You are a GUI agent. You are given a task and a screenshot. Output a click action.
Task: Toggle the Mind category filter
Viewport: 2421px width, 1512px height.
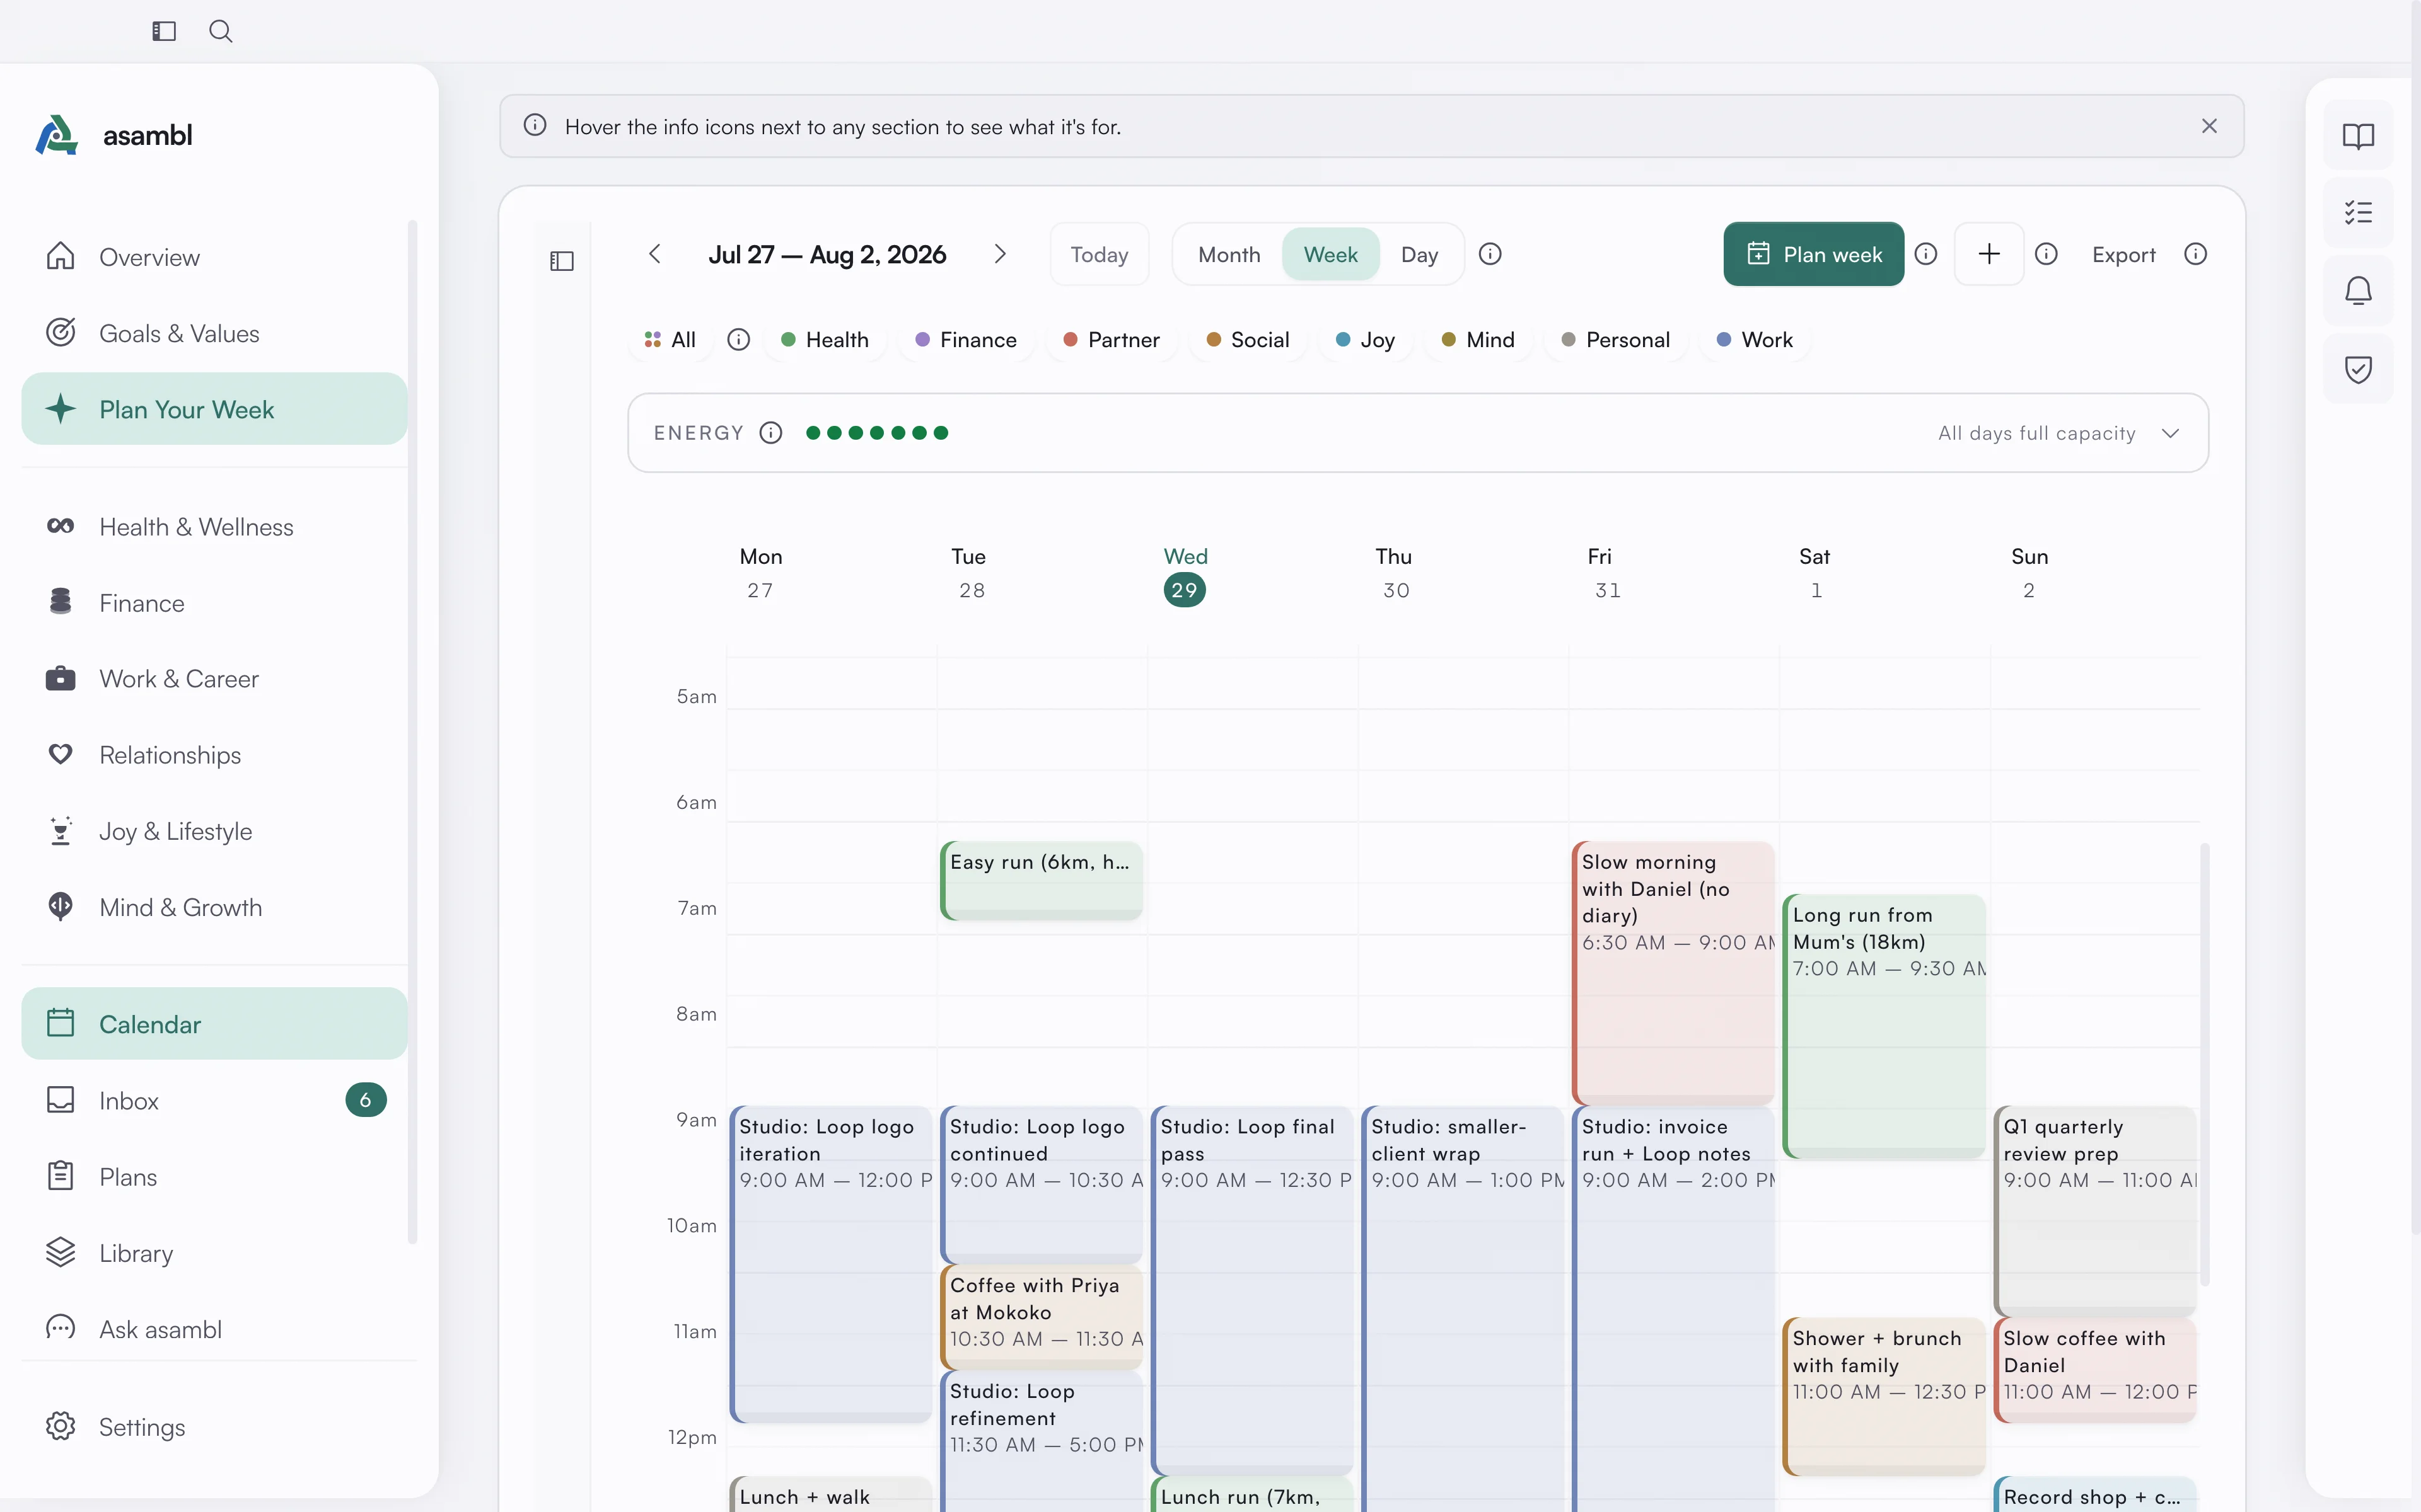pyautogui.click(x=1478, y=340)
